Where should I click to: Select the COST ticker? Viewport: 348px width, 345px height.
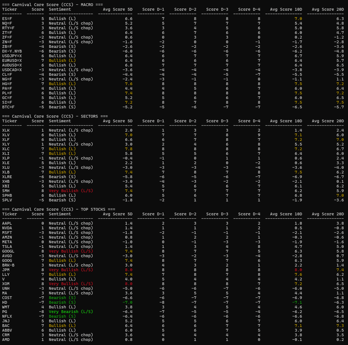coord(7,297)
